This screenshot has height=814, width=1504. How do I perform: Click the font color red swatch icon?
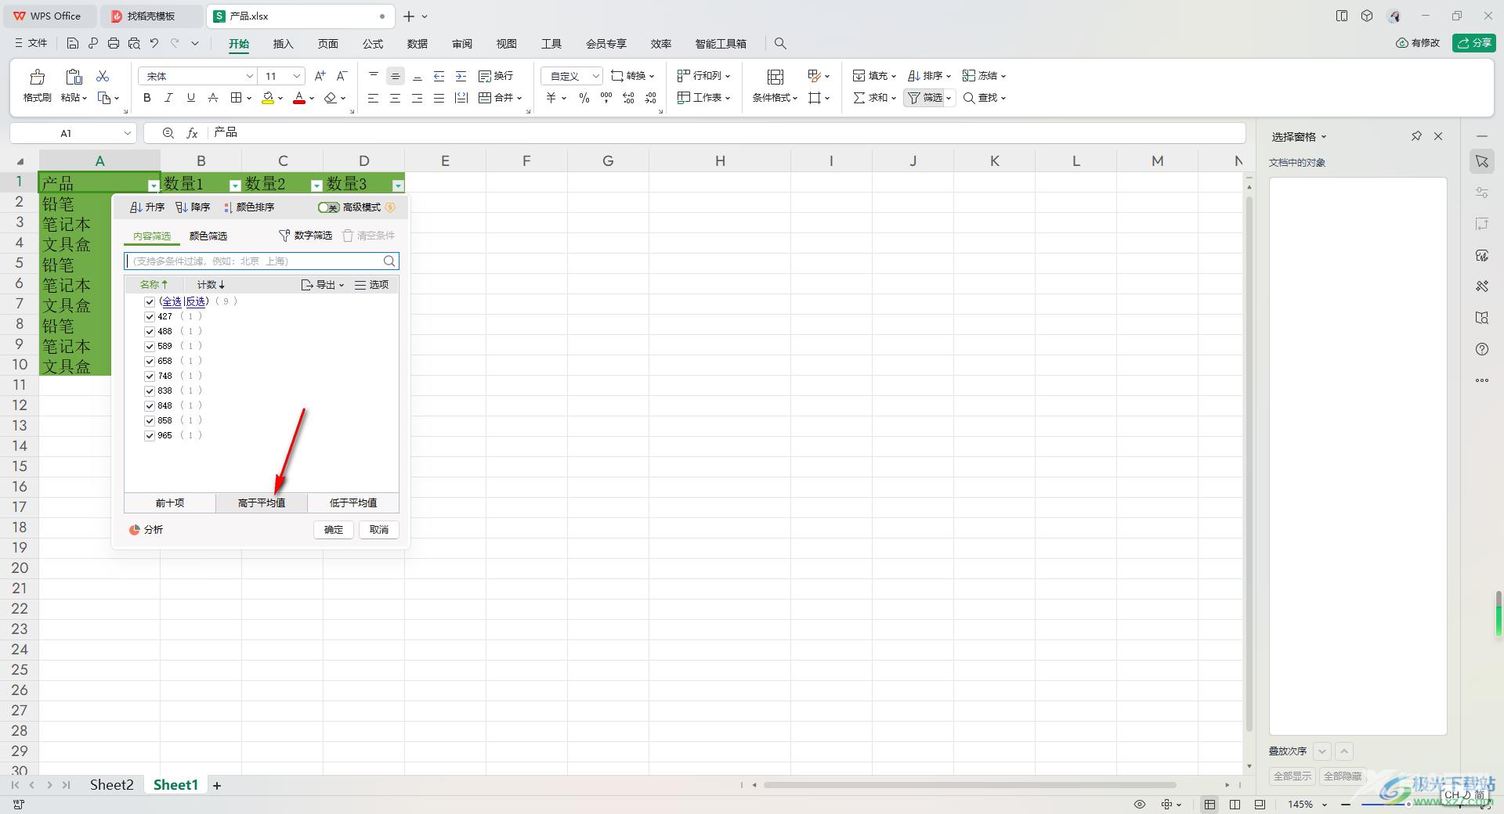pos(298,98)
